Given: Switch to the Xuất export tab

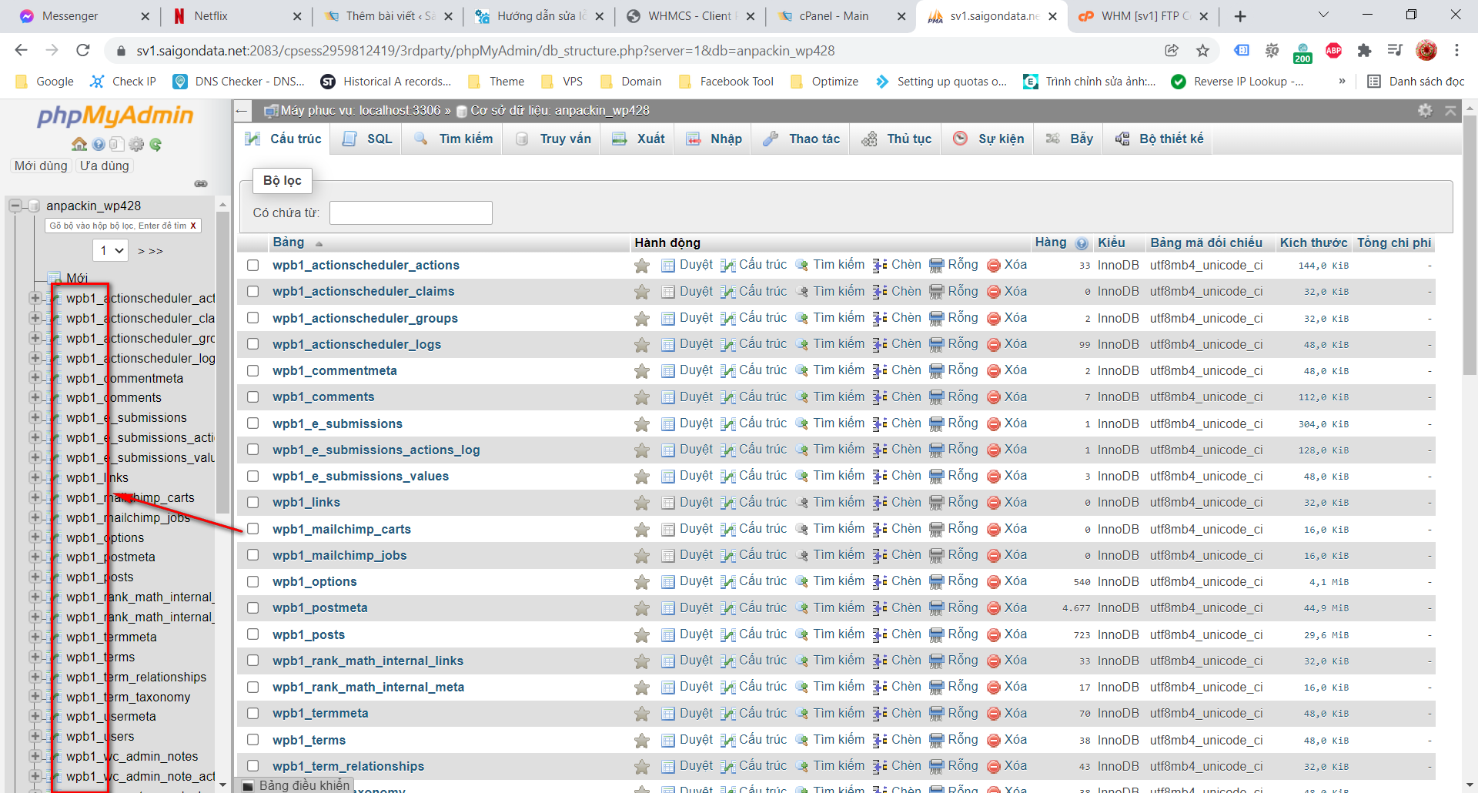Looking at the screenshot, I should [x=638, y=139].
